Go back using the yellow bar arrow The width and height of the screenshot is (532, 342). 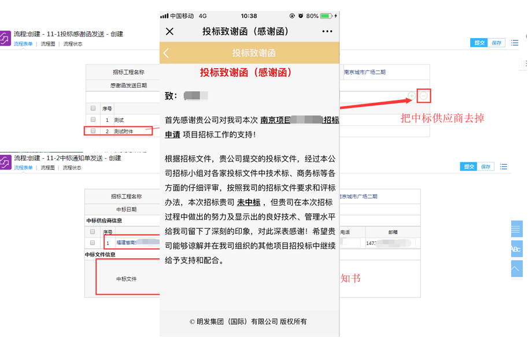pyautogui.click(x=167, y=53)
